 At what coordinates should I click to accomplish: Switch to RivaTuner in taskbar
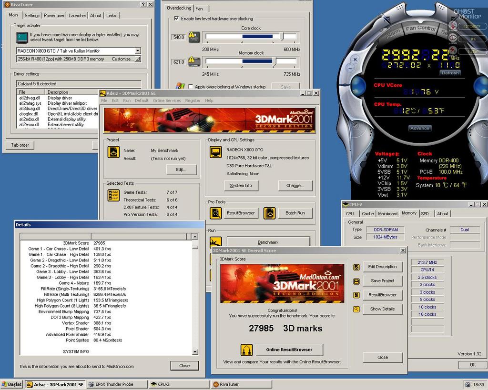(241, 384)
